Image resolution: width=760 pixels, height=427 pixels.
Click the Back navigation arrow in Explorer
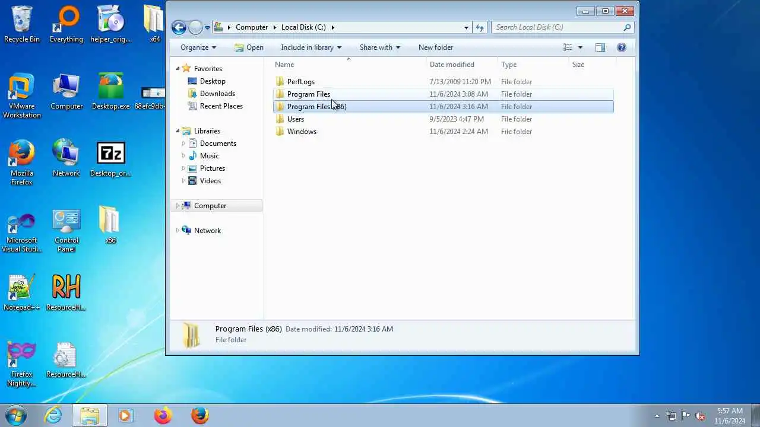click(179, 27)
